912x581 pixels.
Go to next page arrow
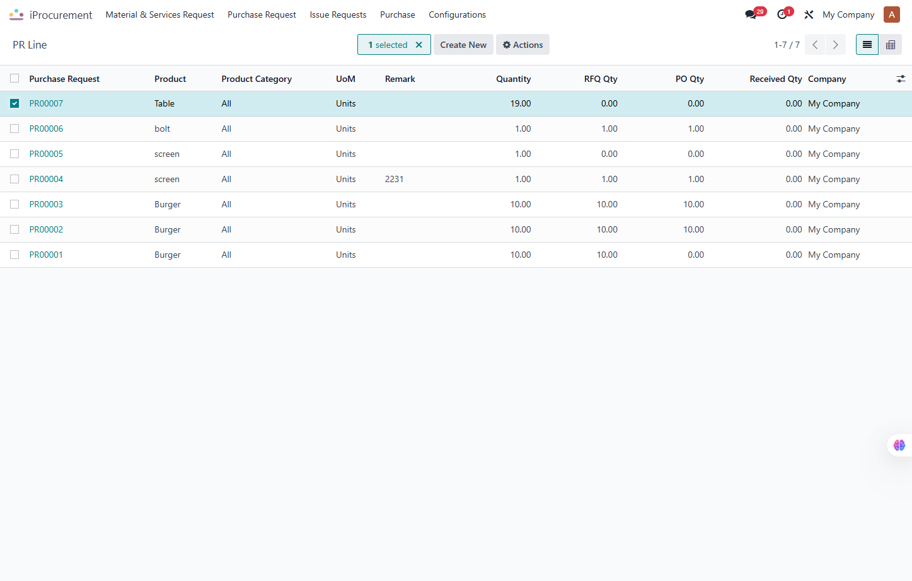point(836,45)
